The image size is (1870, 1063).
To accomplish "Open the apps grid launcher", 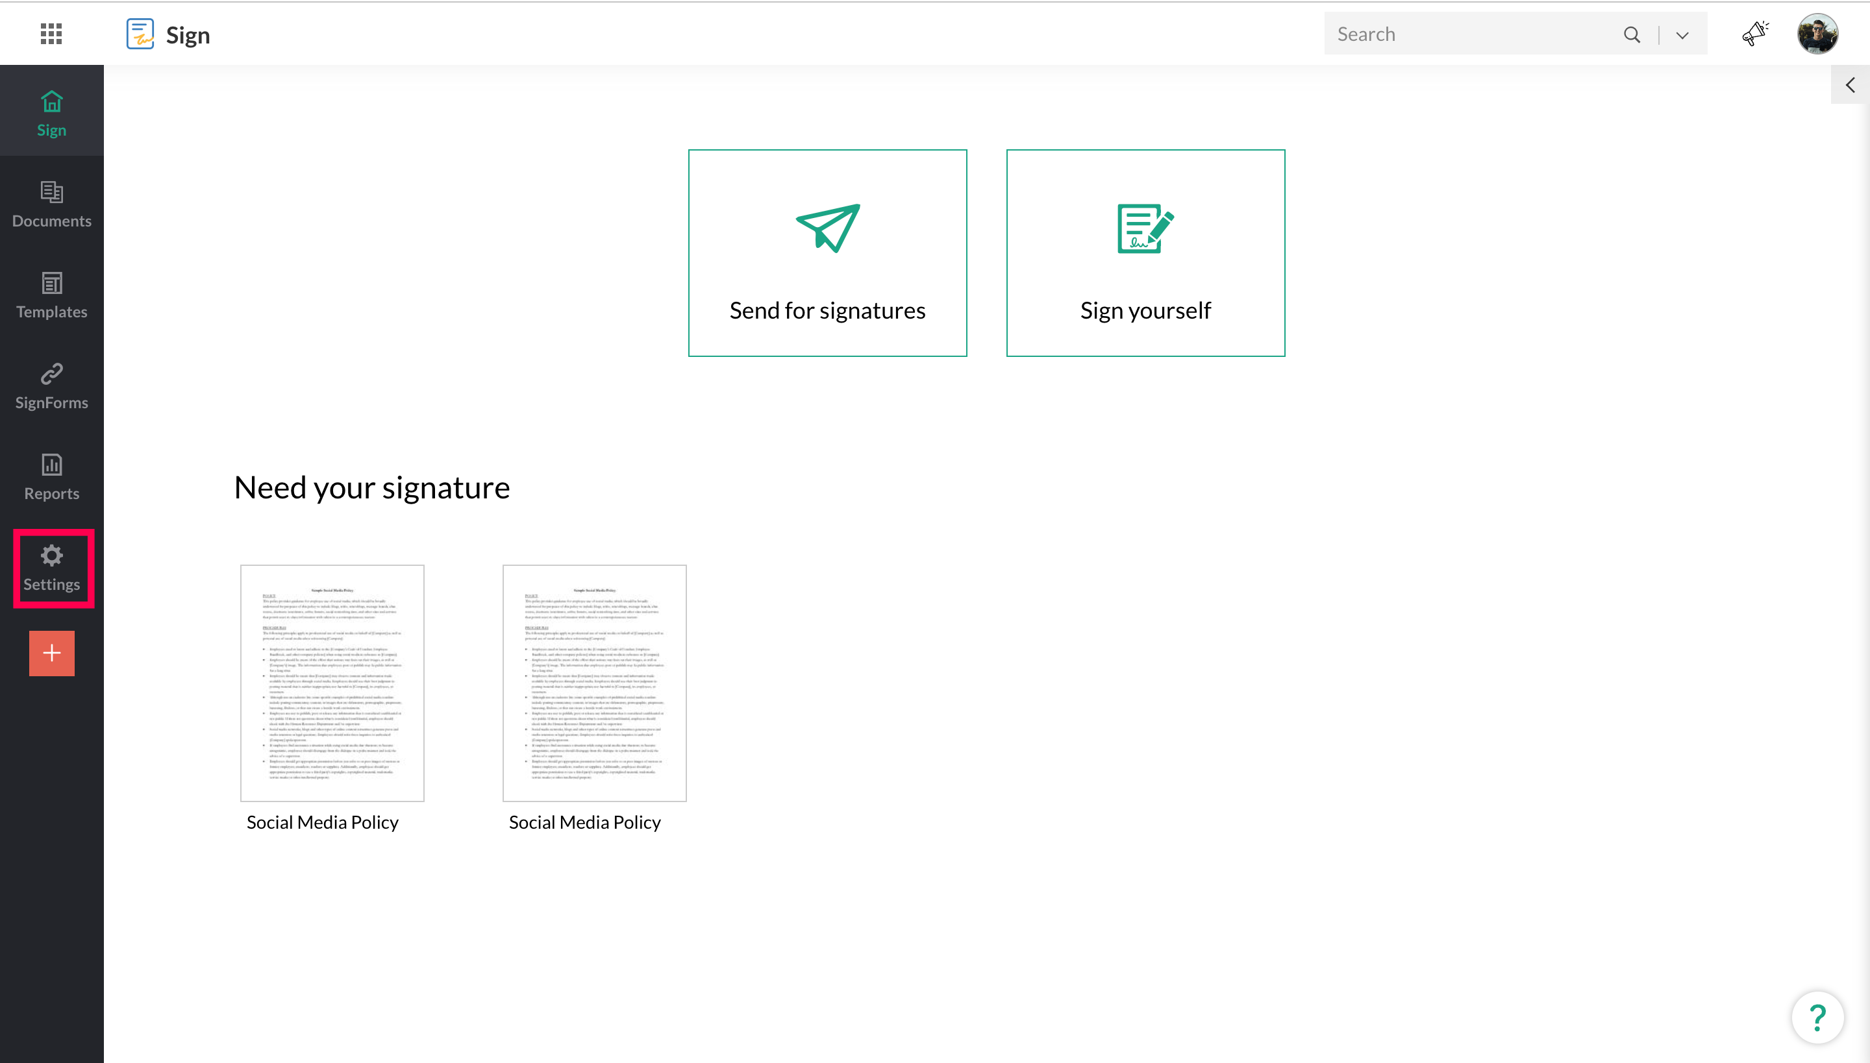I will tap(51, 34).
